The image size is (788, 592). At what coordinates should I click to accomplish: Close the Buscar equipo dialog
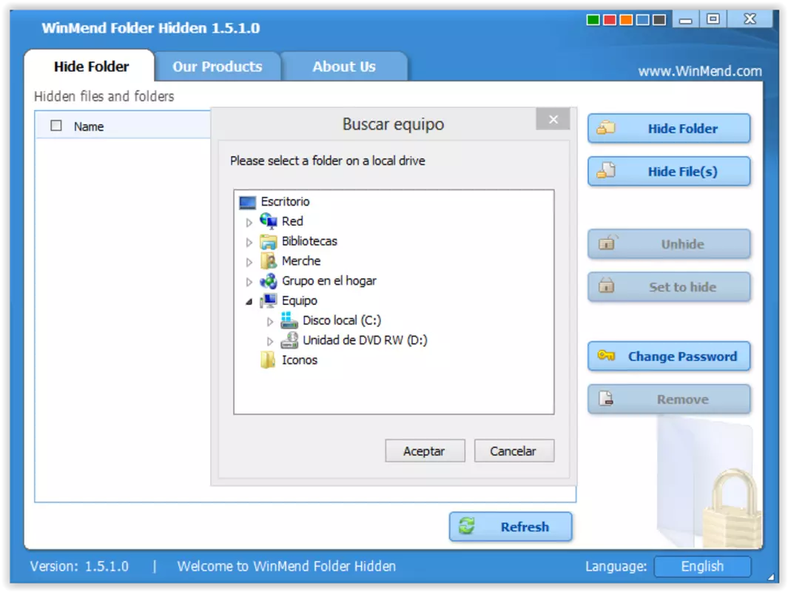coord(553,119)
